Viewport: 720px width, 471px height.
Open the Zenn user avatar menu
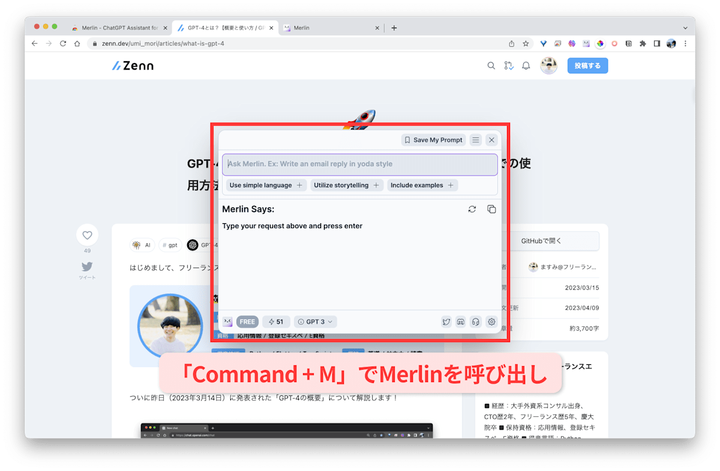[x=548, y=66]
